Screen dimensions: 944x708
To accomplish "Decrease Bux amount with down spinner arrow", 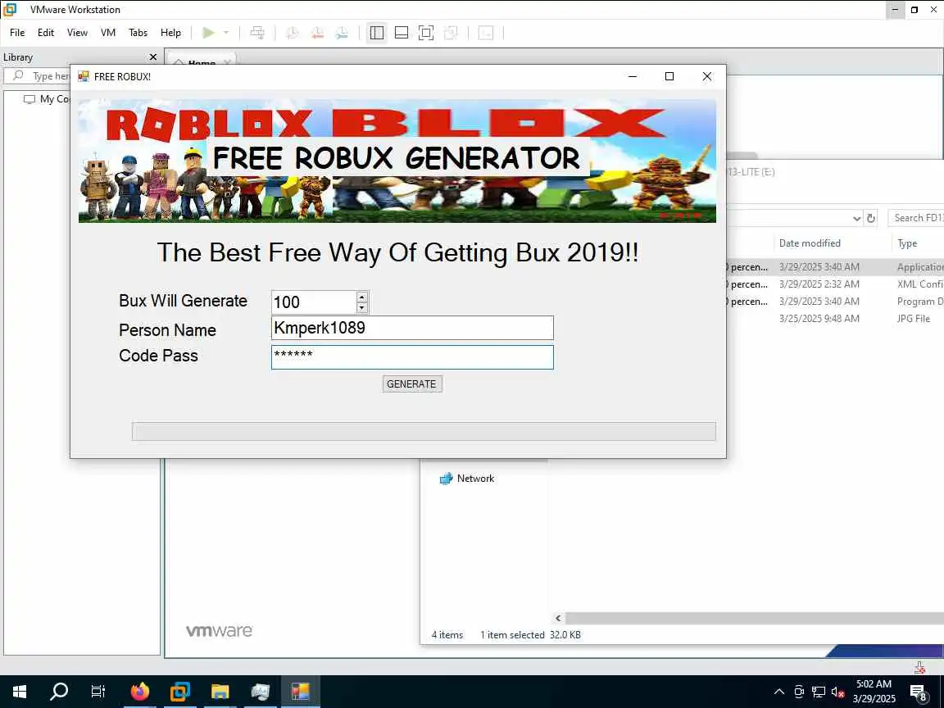I will pyautogui.click(x=362, y=307).
